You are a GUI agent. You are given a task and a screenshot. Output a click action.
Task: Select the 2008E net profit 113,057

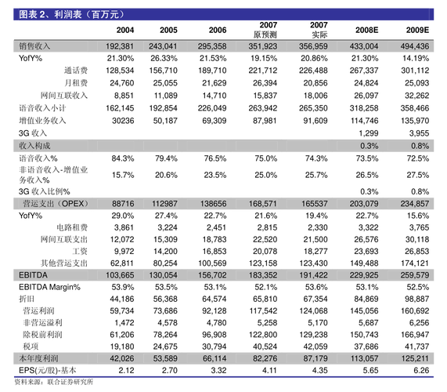pos(364,358)
